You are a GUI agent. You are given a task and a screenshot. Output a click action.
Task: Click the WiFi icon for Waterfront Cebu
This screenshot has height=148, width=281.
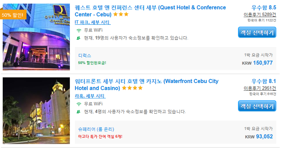(79, 104)
